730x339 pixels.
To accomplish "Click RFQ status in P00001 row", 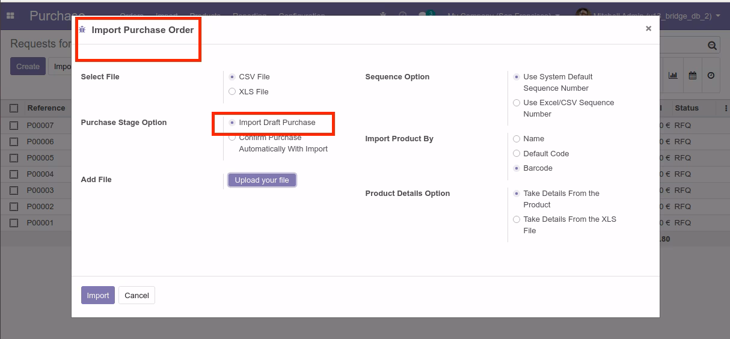I will click(x=682, y=223).
